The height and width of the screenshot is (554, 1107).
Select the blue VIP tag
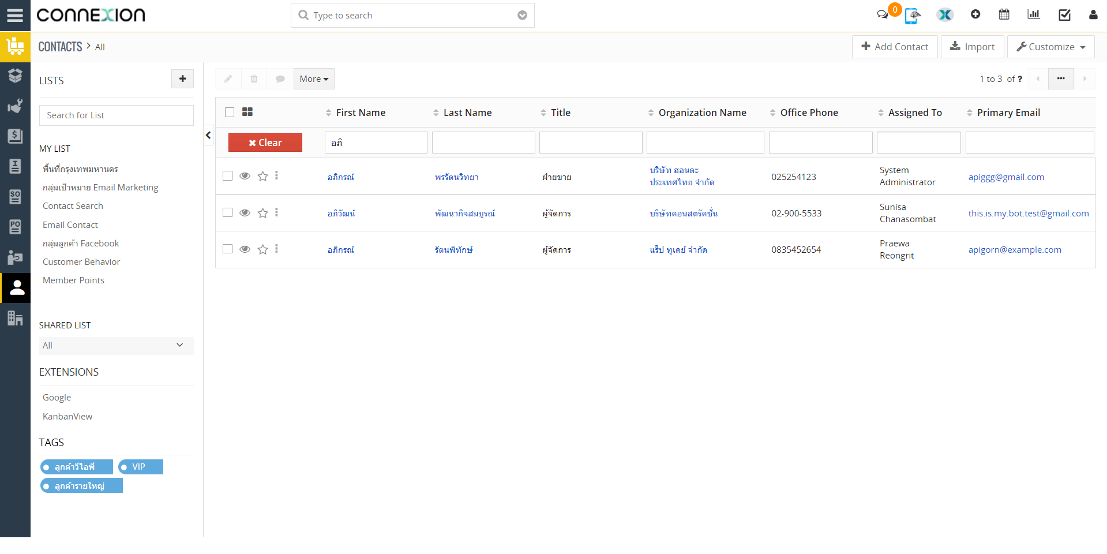tap(141, 467)
